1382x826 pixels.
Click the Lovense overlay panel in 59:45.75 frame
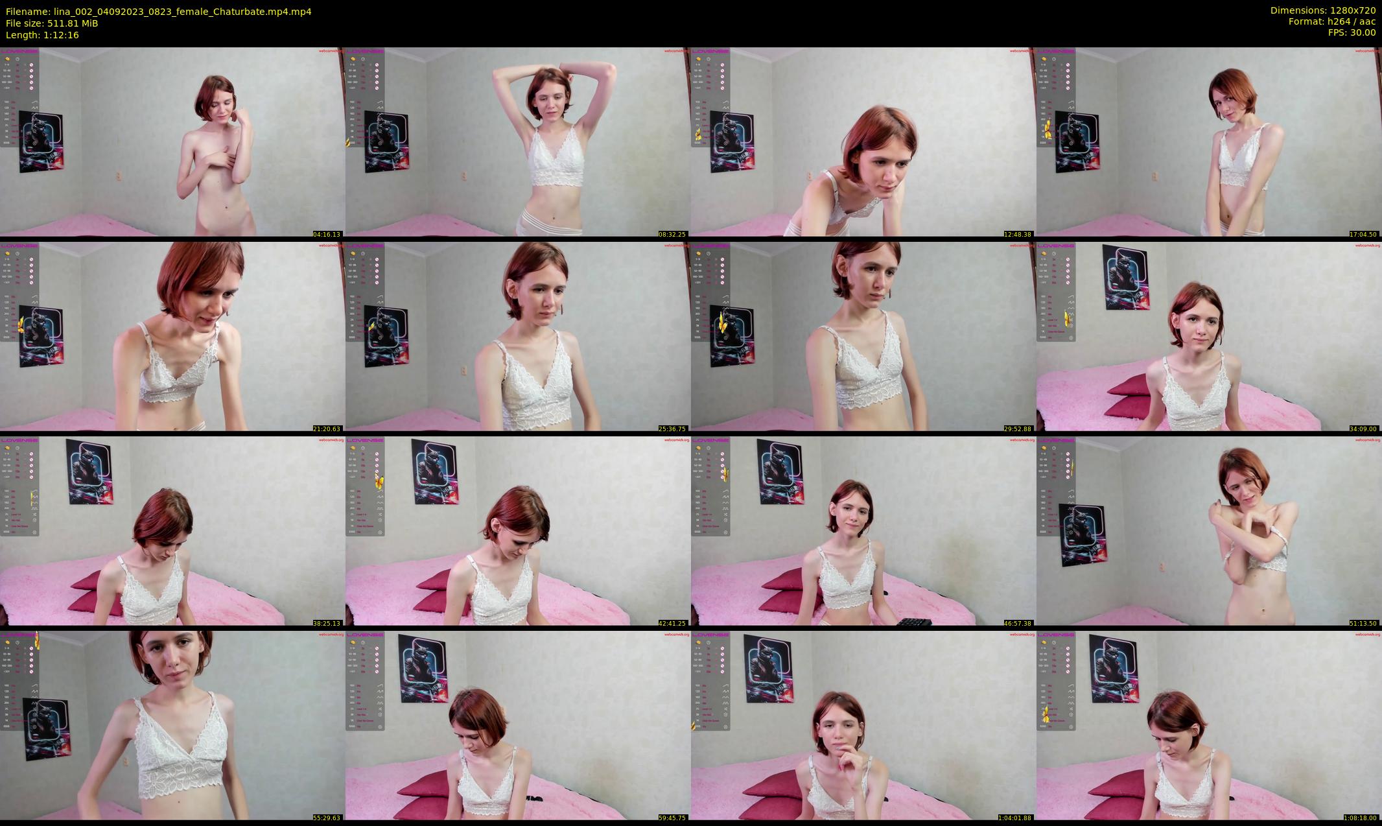365,682
